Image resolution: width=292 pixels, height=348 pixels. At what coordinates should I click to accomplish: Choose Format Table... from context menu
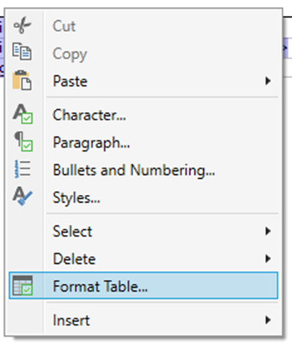(x=144, y=285)
